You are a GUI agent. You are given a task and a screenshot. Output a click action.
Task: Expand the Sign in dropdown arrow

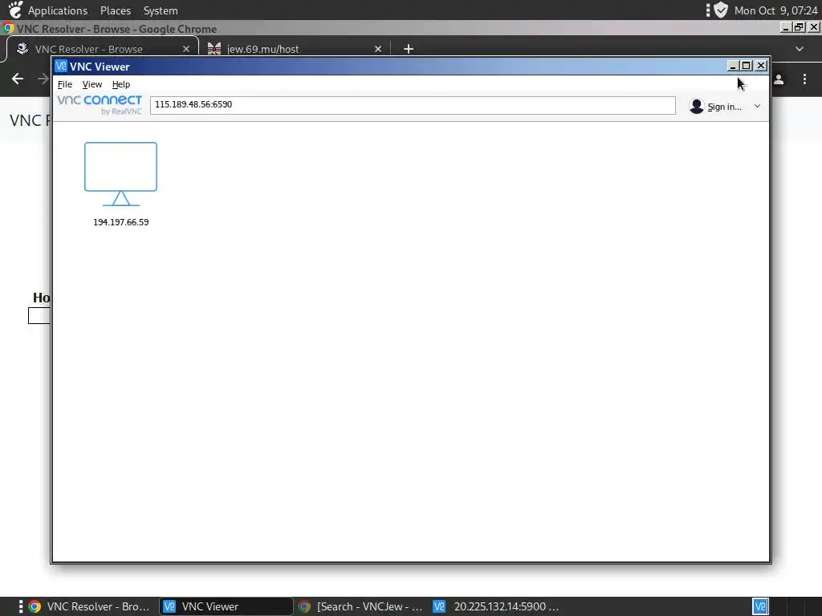click(x=757, y=107)
